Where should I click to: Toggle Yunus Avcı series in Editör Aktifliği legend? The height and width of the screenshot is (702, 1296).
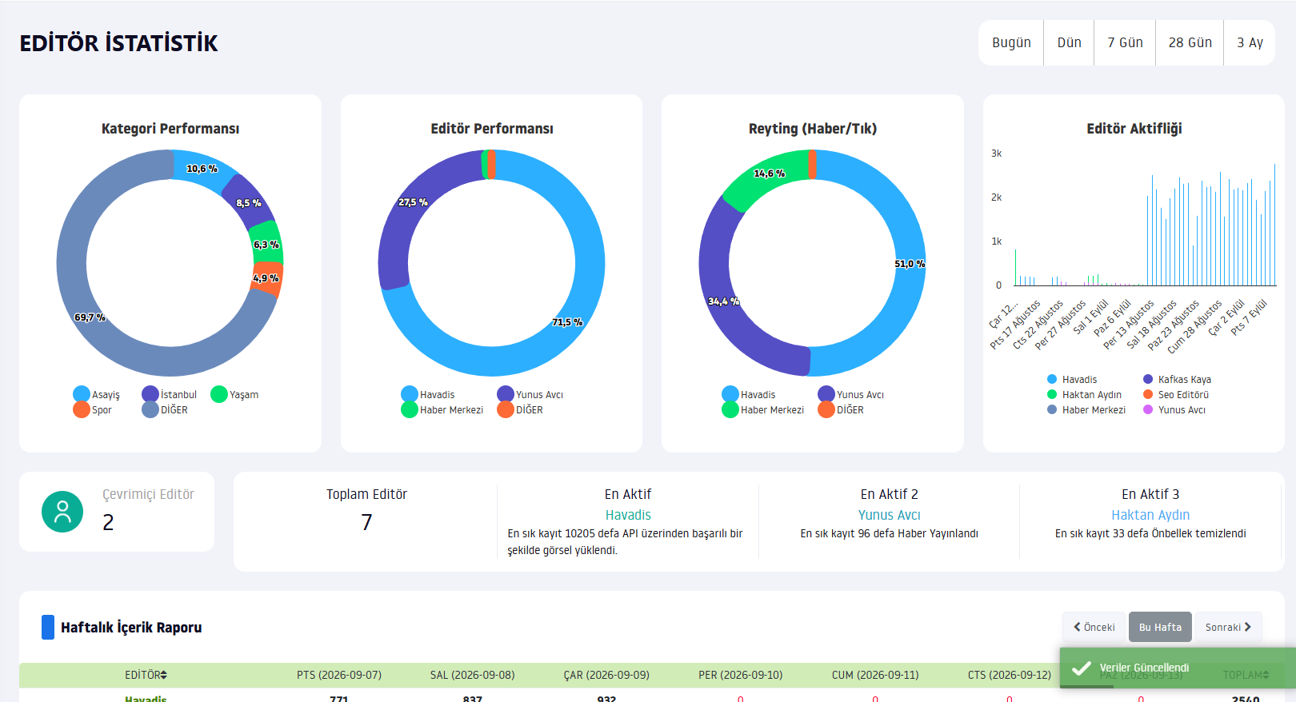tap(1174, 409)
